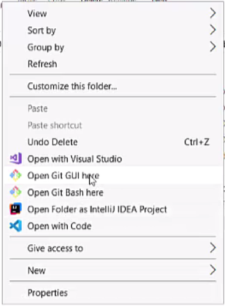Choose Open Folder as IntelliJ IDEA Project
Screen dimensions: 225x306
pos(113,209)
